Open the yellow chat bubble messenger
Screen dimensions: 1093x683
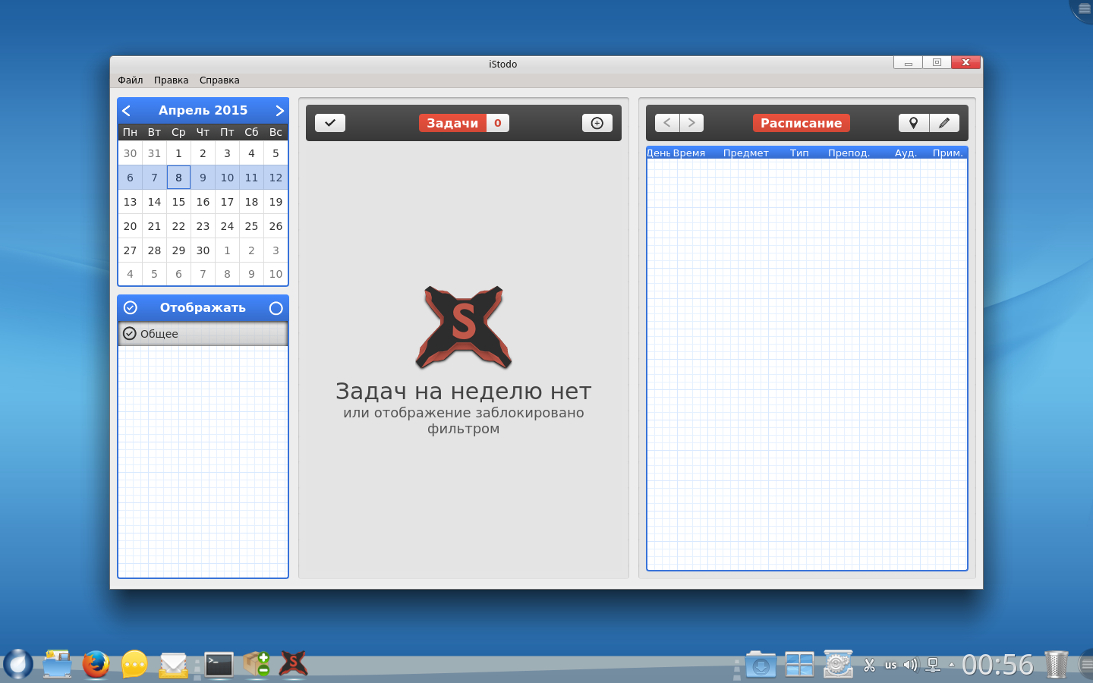pos(134,664)
